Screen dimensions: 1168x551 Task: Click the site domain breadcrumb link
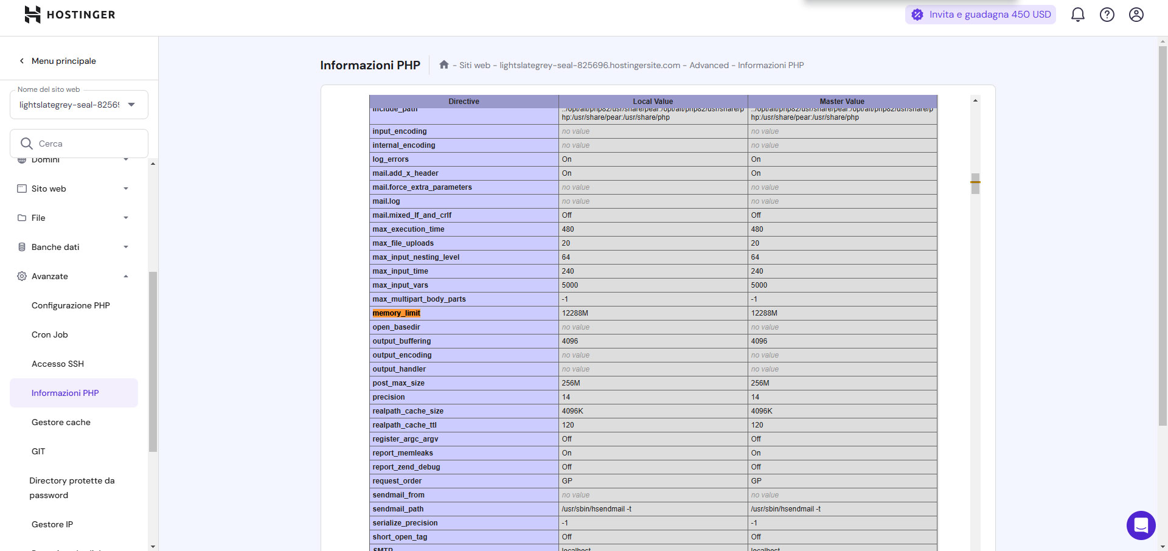590,65
